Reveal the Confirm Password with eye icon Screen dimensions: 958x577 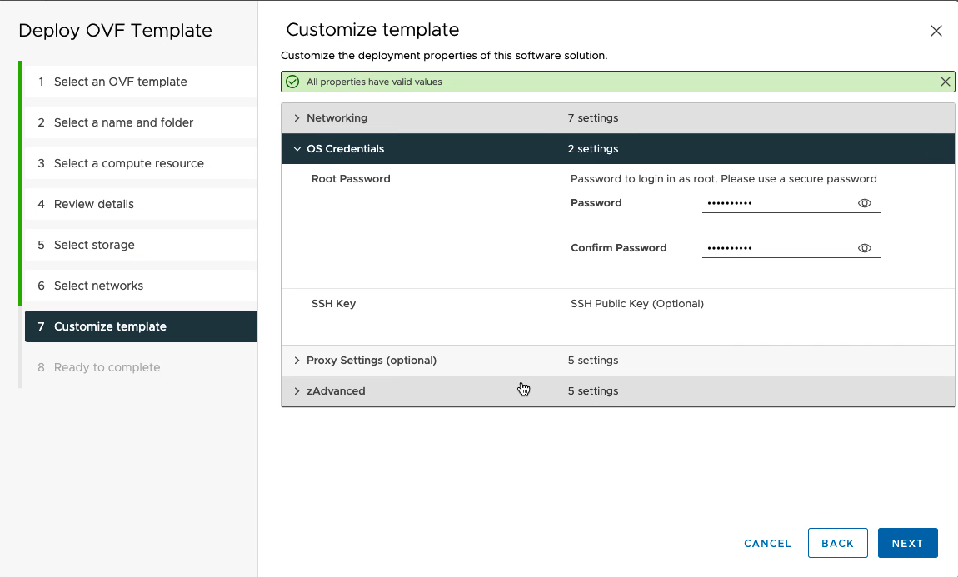coord(864,248)
